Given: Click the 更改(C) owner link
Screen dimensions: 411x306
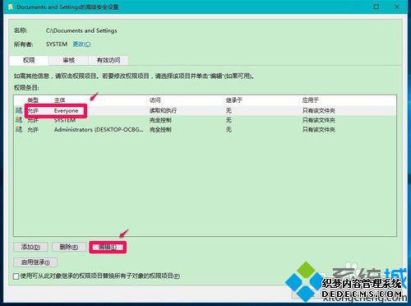Looking at the screenshot, I should (x=81, y=44).
